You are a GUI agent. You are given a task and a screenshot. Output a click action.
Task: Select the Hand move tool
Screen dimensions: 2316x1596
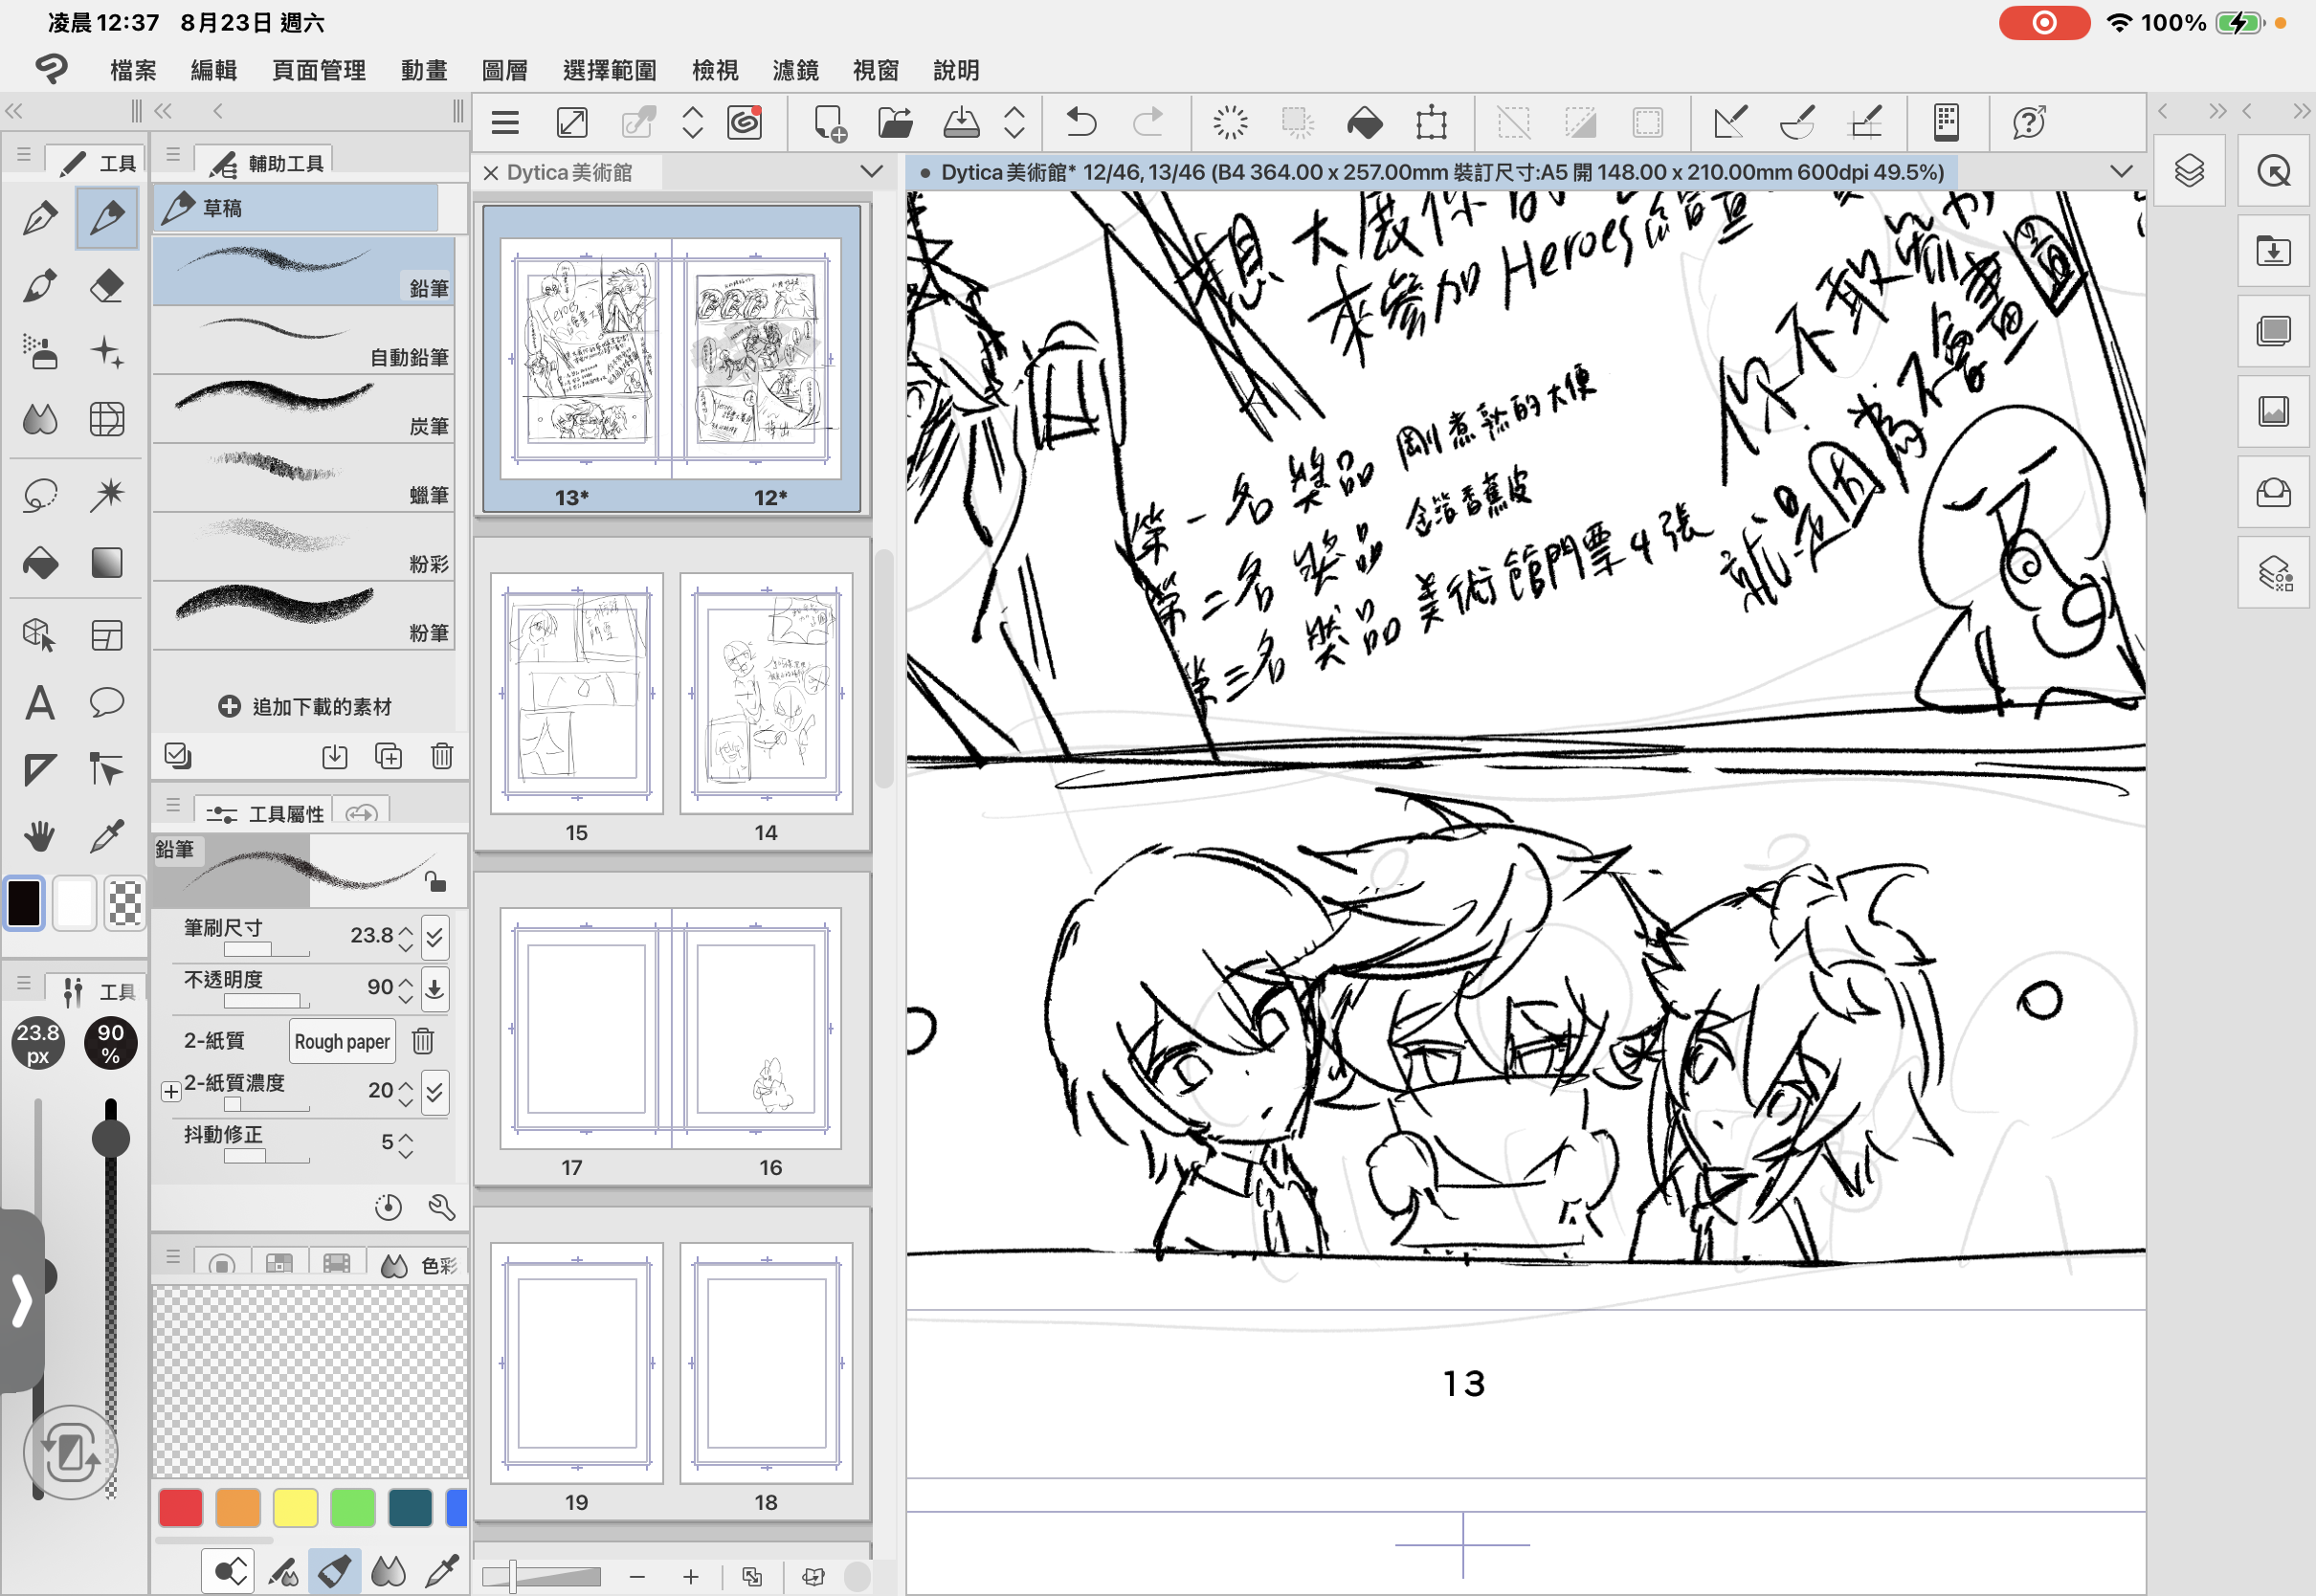[40, 836]
